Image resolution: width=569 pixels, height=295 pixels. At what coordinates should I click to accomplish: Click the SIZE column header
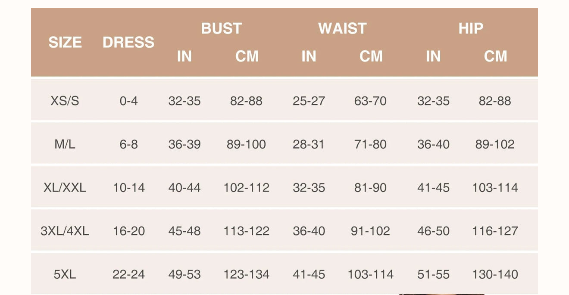(65, 42)
